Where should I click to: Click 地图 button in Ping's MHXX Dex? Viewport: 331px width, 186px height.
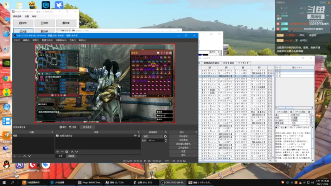pyautogui.click(x=45, y=23)
